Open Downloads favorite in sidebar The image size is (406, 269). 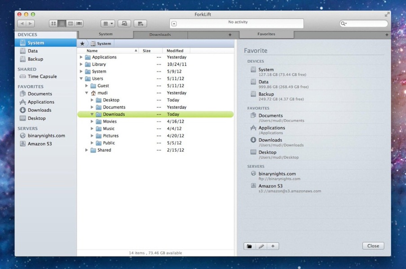pyautogui.click(x=45, y=110)
